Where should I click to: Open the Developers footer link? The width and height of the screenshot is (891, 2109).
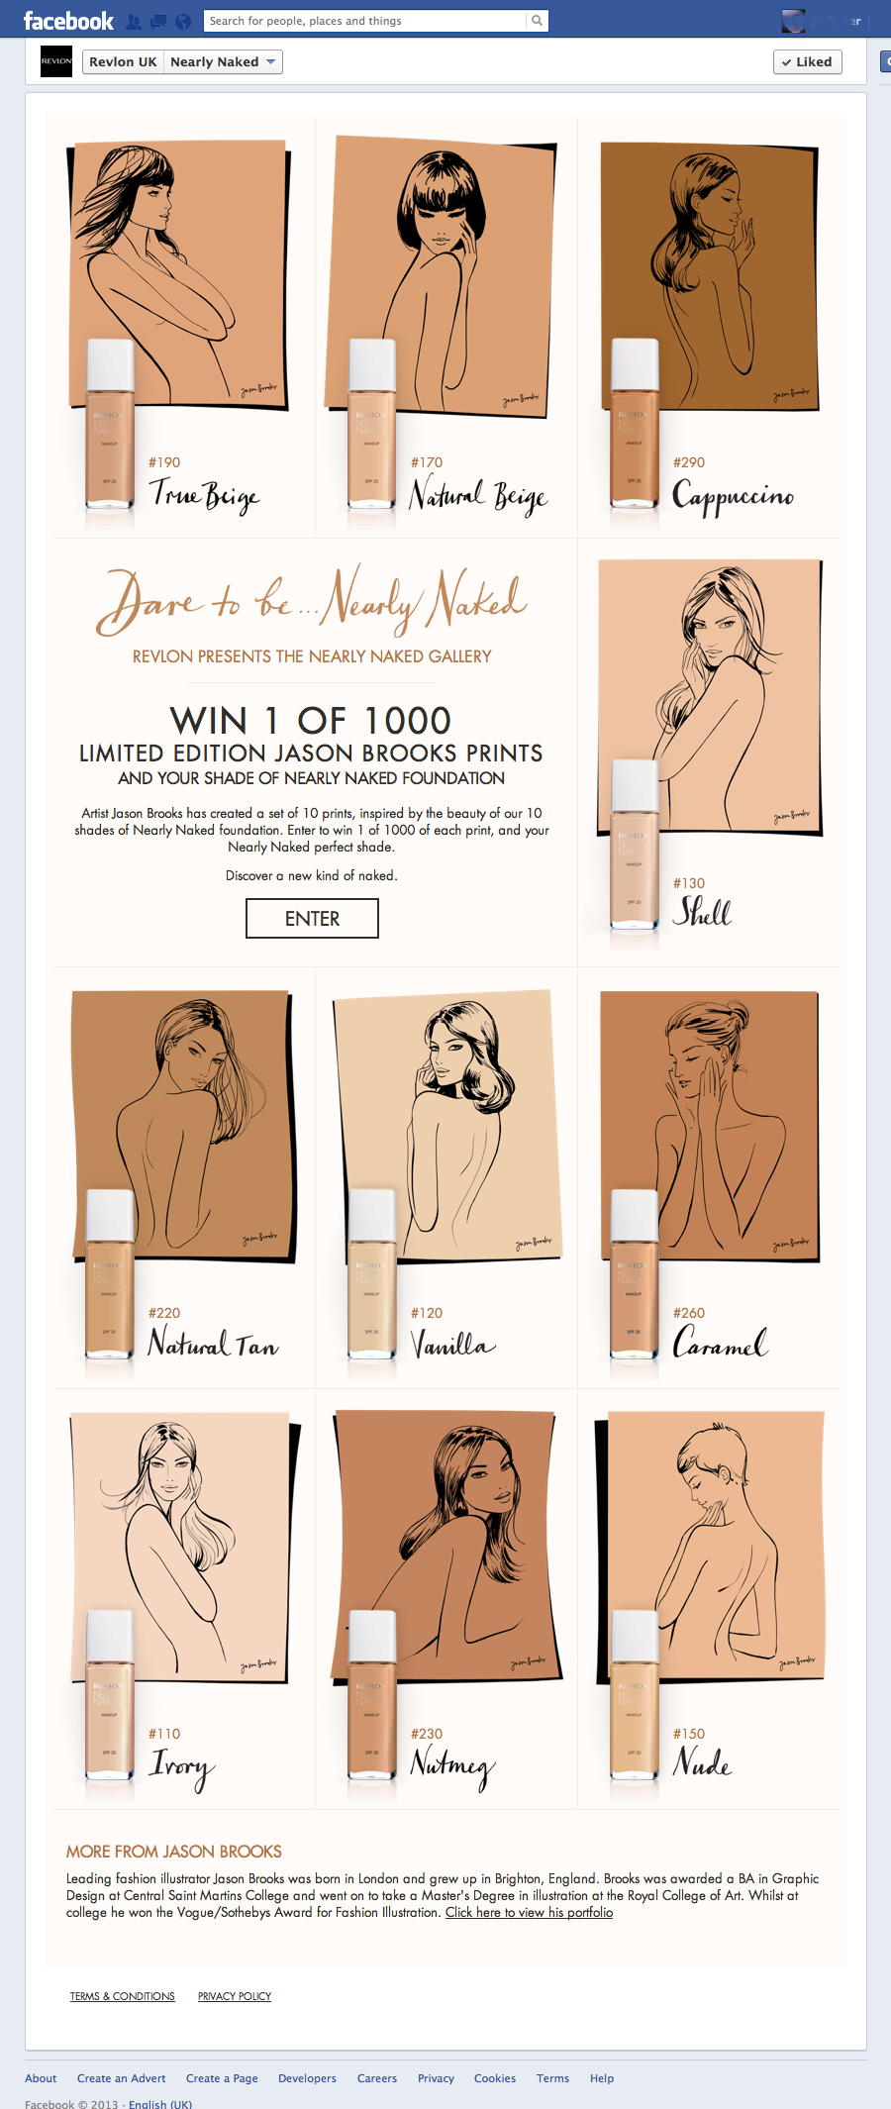point(307,2078)
